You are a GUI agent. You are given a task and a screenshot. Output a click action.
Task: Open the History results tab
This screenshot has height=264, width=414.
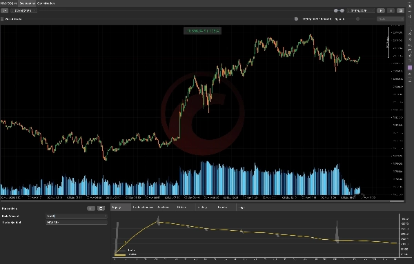pyautogui.click(x=202, y=207)
